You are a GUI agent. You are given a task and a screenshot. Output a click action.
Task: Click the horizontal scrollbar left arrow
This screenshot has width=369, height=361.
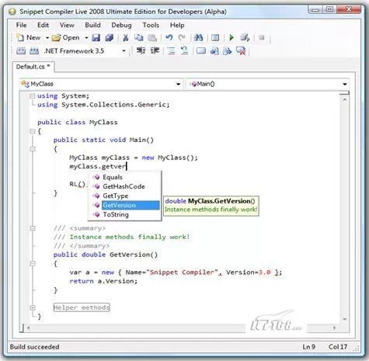click(x=29, y=328)
